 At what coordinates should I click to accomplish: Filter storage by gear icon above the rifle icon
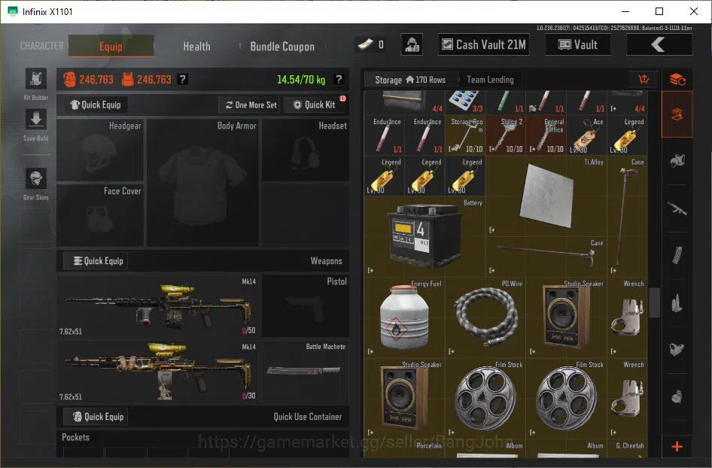(677, 161)
